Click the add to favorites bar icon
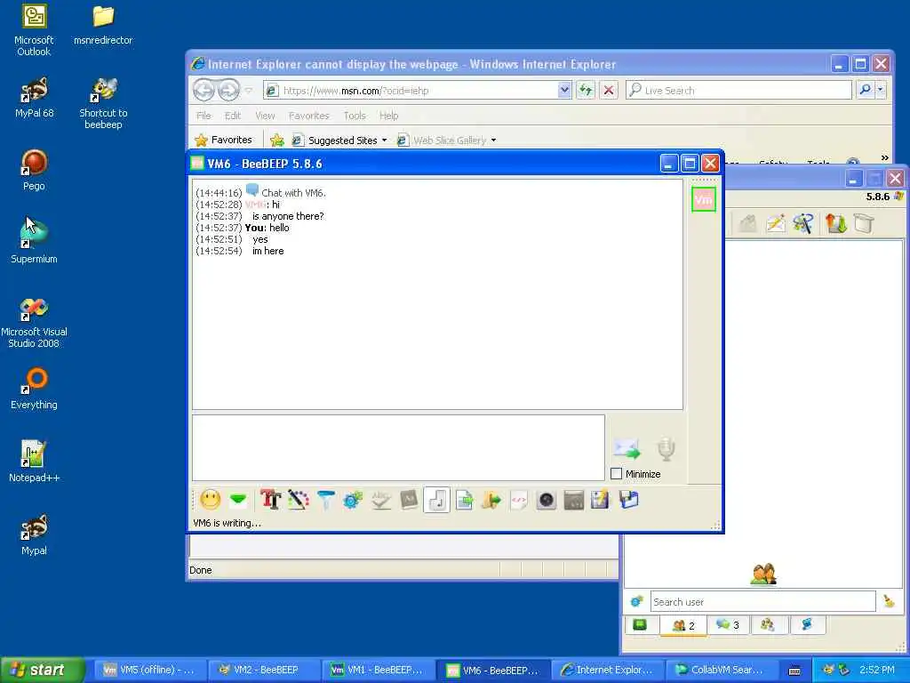910x683 pixels. click(x=277, y=140)
